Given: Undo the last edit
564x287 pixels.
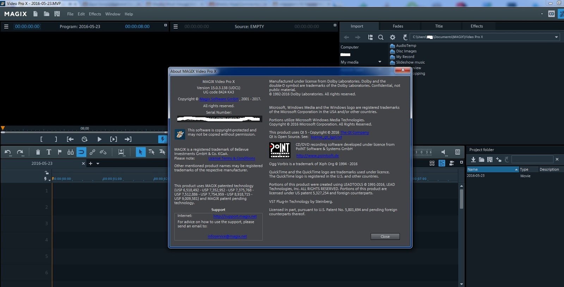Looking at the screenshot, I should tap(8, 152).
